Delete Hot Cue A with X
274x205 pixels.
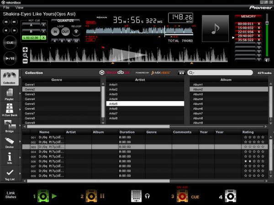(x=43, y=25)
